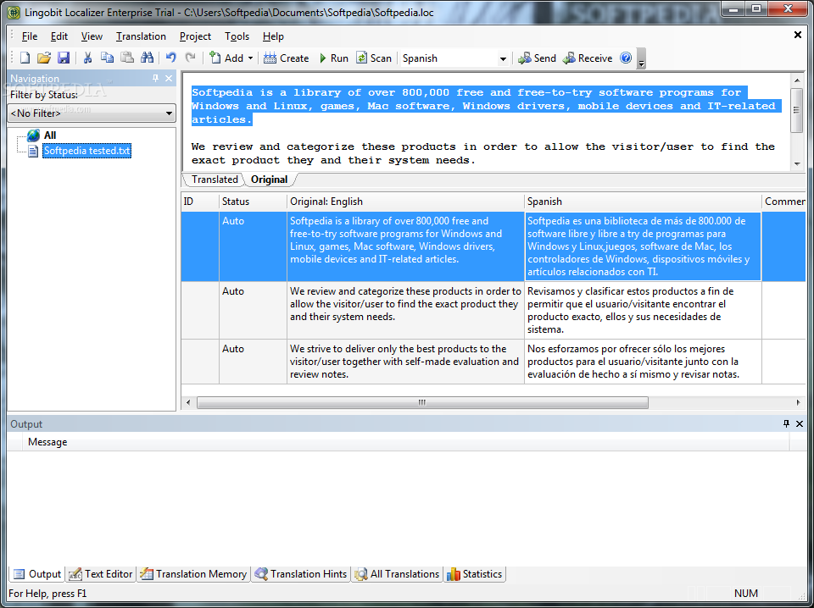Open the All Translations tab
The height and width of the screenshot is (608, 814).
[397, 574]
